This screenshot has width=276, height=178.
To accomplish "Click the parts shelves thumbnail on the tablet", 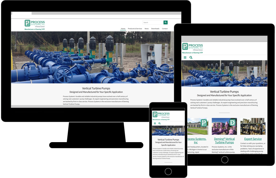I will tap(253, 126).
